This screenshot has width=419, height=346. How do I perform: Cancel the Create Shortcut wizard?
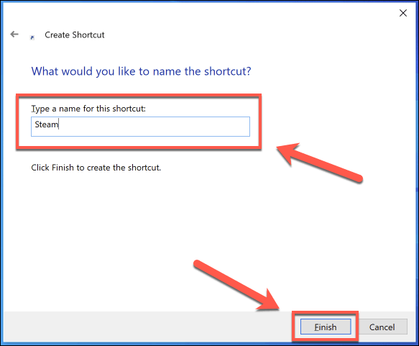pyautogui.click(x=382, y=327)
